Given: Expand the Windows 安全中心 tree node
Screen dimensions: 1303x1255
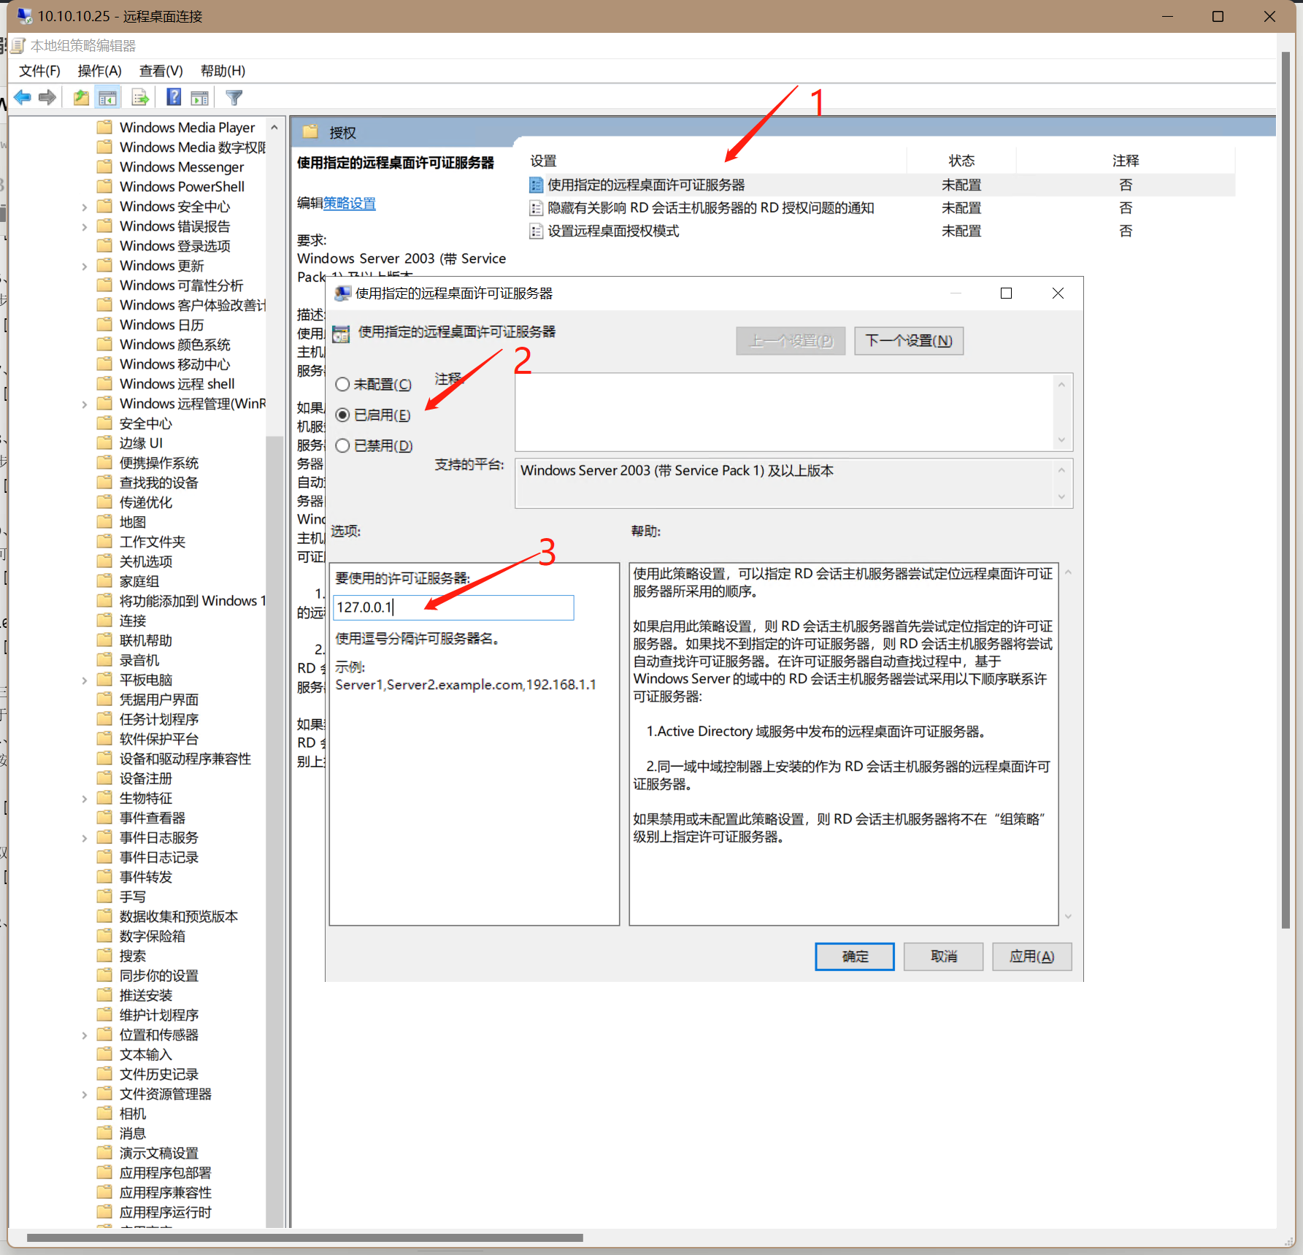Looking at the screenshot, I should (84, 207).
